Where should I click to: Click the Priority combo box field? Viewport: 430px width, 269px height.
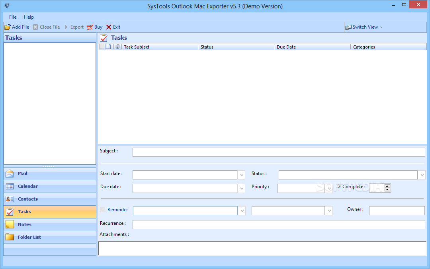pyautogui.click(x=301, y=188)
